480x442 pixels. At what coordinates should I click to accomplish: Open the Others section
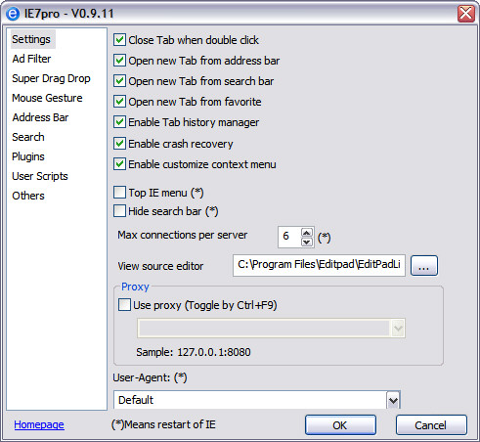click(28, 196)
